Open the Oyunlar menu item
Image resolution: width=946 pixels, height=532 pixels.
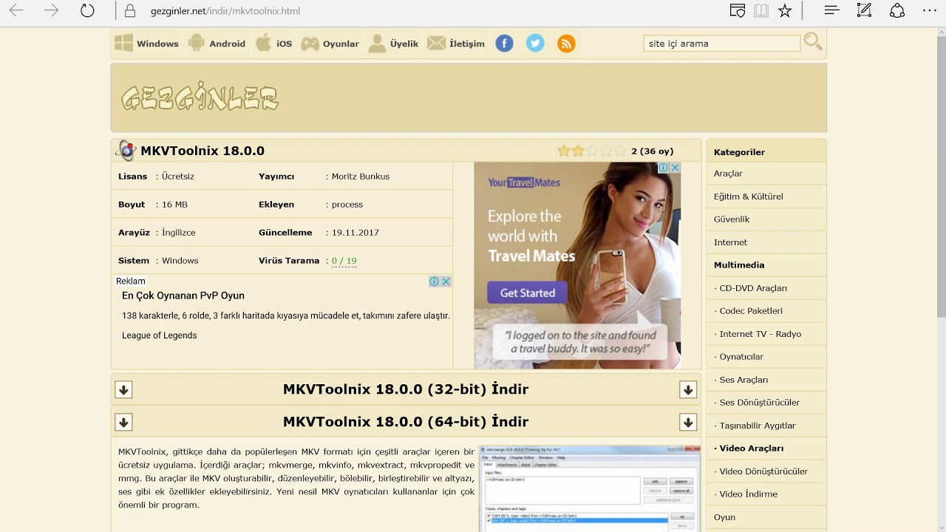point(330,44)
